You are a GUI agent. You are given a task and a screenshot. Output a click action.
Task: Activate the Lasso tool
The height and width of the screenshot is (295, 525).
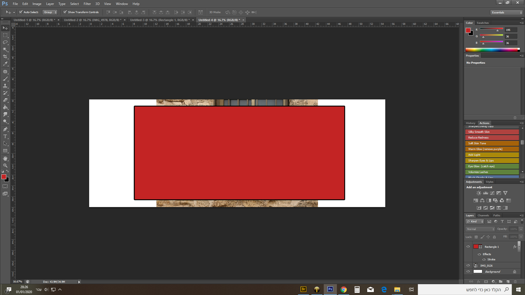point(5,42)
